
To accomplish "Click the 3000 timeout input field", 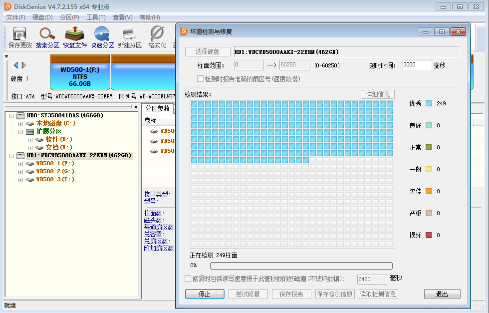I will click(x=416, y=65).
